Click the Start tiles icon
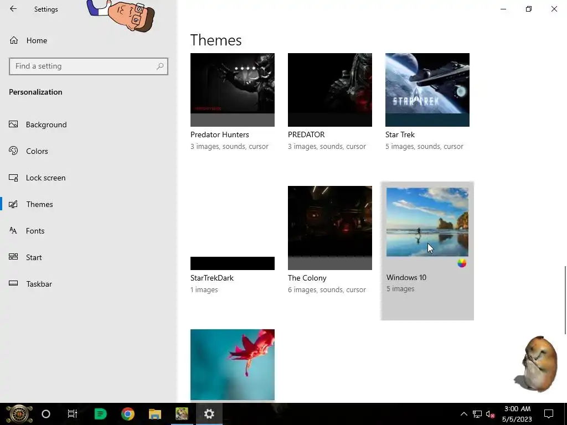Image resolution: width=567 pixels, height=425 pixels. [13, 257]
